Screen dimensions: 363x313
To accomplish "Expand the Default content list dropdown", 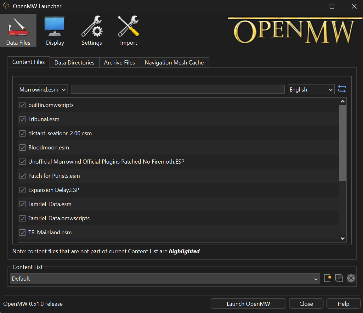I will (x=165, y=278).
